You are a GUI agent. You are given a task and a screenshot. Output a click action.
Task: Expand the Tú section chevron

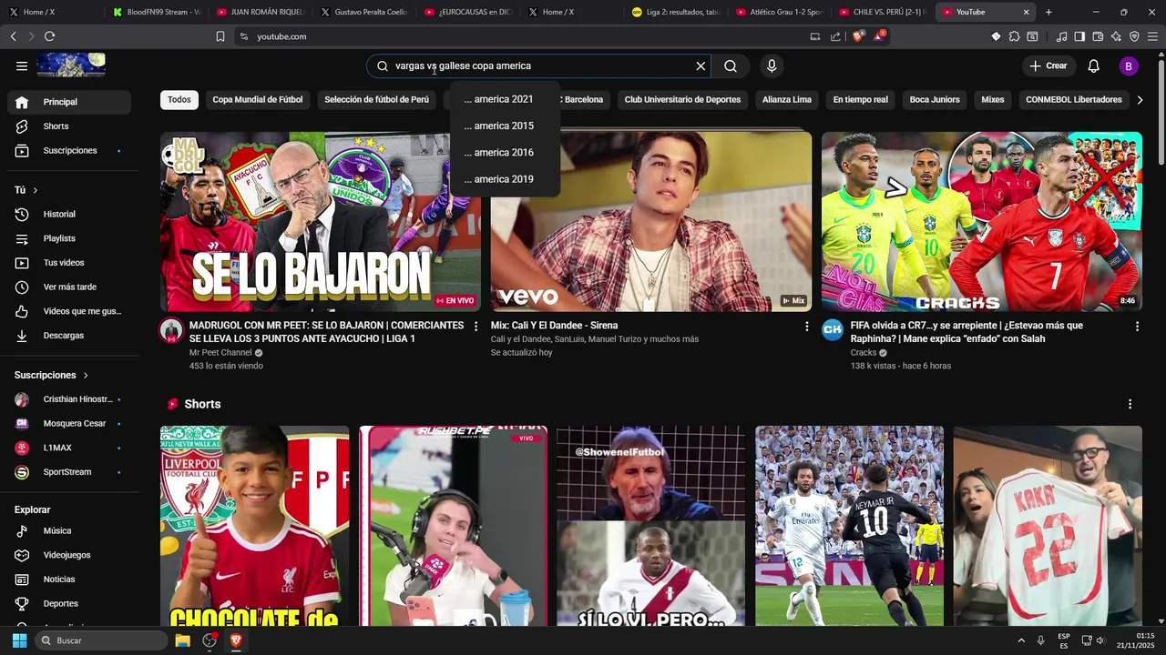coord(36,190)
